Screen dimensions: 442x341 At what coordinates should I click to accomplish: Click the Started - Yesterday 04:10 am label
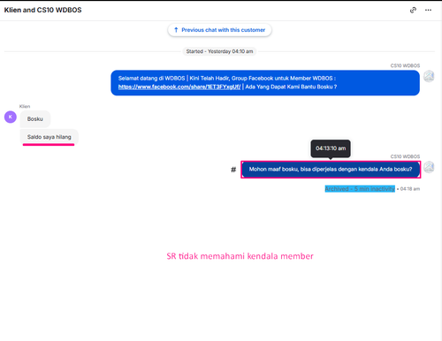point(219,51)
